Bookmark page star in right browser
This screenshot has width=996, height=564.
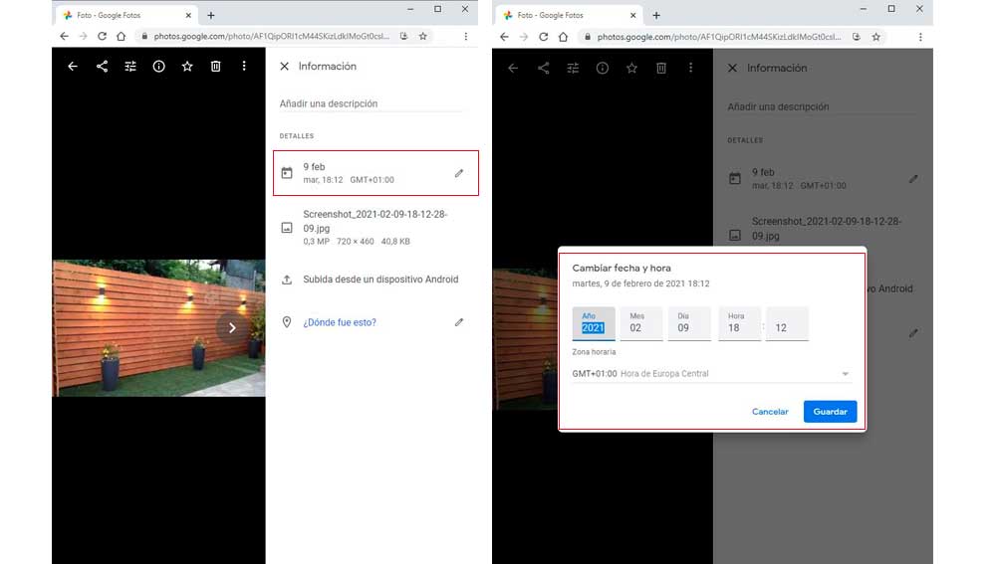[875, 37]
